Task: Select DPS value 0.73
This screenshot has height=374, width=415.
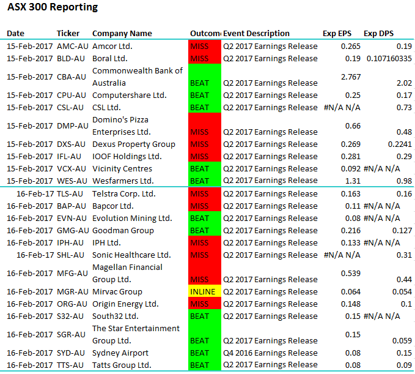Action: (x=404, y=107)
